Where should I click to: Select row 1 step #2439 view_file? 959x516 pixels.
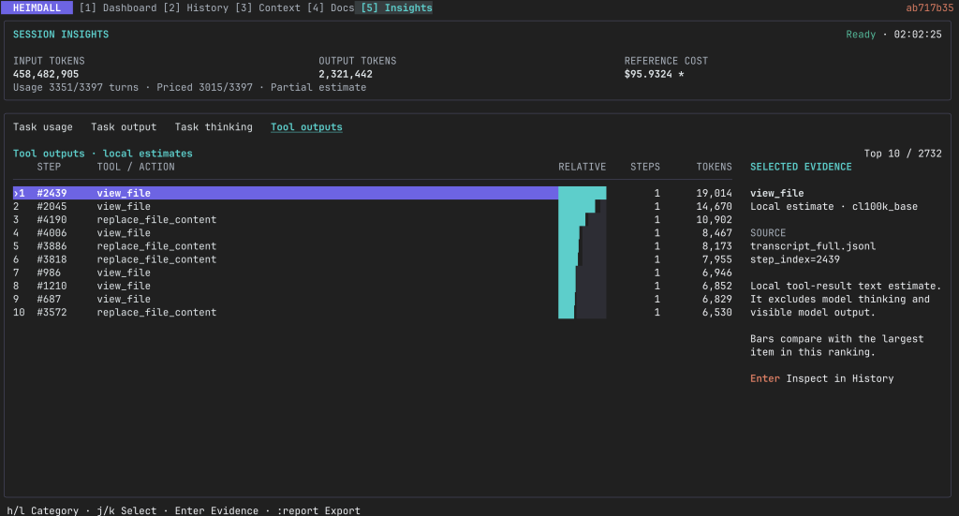(x=373, y=193)
